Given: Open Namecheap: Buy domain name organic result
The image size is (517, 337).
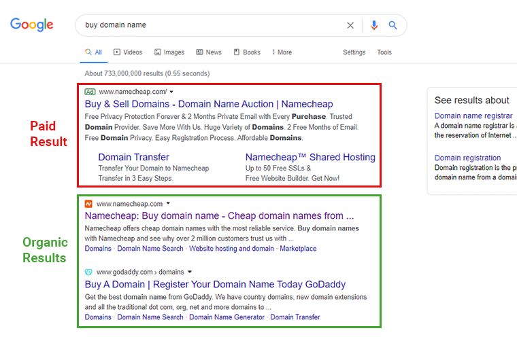Looking at the screenshot, I should pos(219,216).
